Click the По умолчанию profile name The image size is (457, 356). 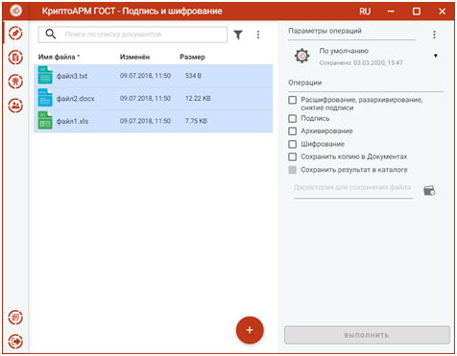[344, 51]
